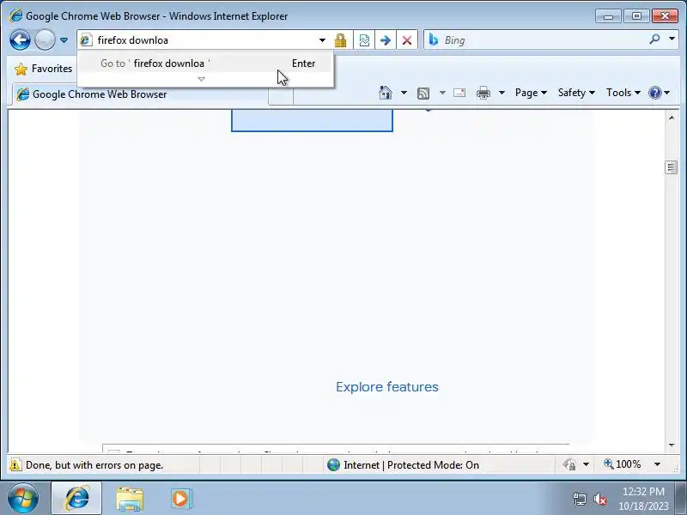Go back with the blue Back arrow
687x515 pixels.
pos(20,40)
